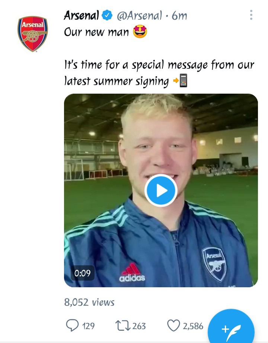Viewport: 268px width, 343px height.
Task: Click the 8,052 views count
Action: (89, 302)
